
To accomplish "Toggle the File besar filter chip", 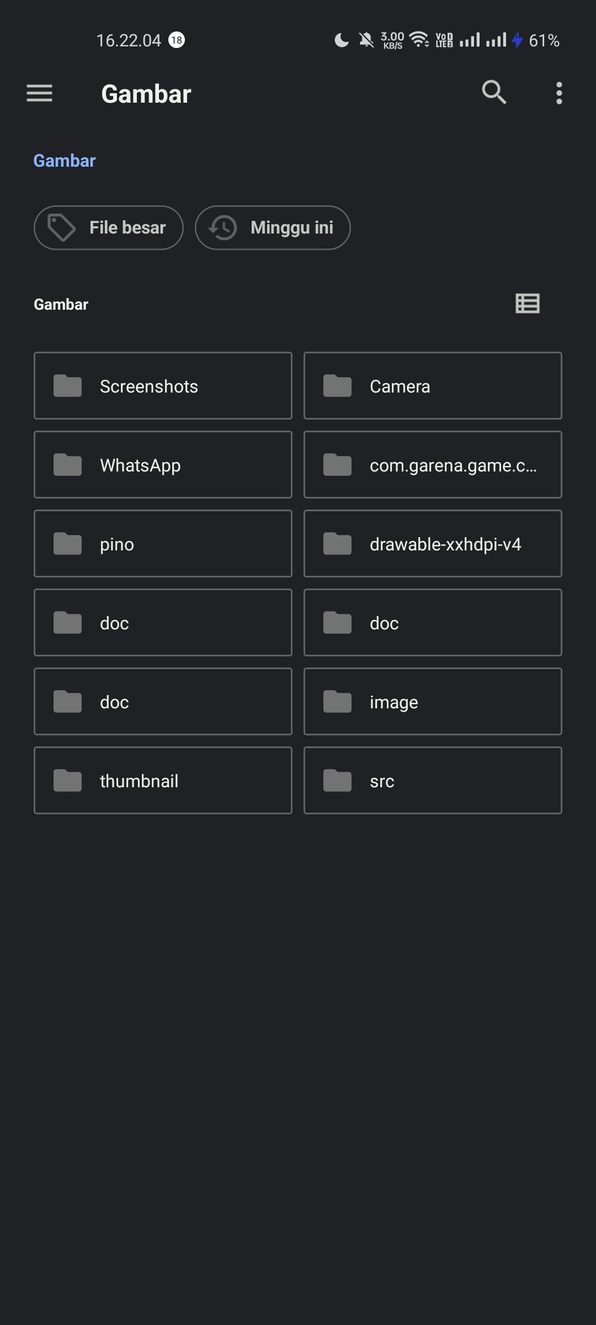I will [x=109, y=227].
